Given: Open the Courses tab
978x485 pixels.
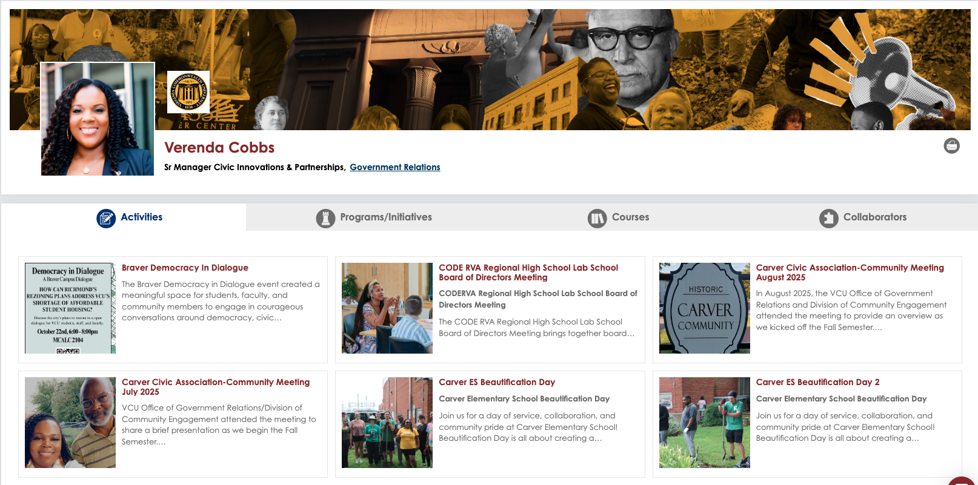Looking at the screenshot, I should click(x=630, y=217).
